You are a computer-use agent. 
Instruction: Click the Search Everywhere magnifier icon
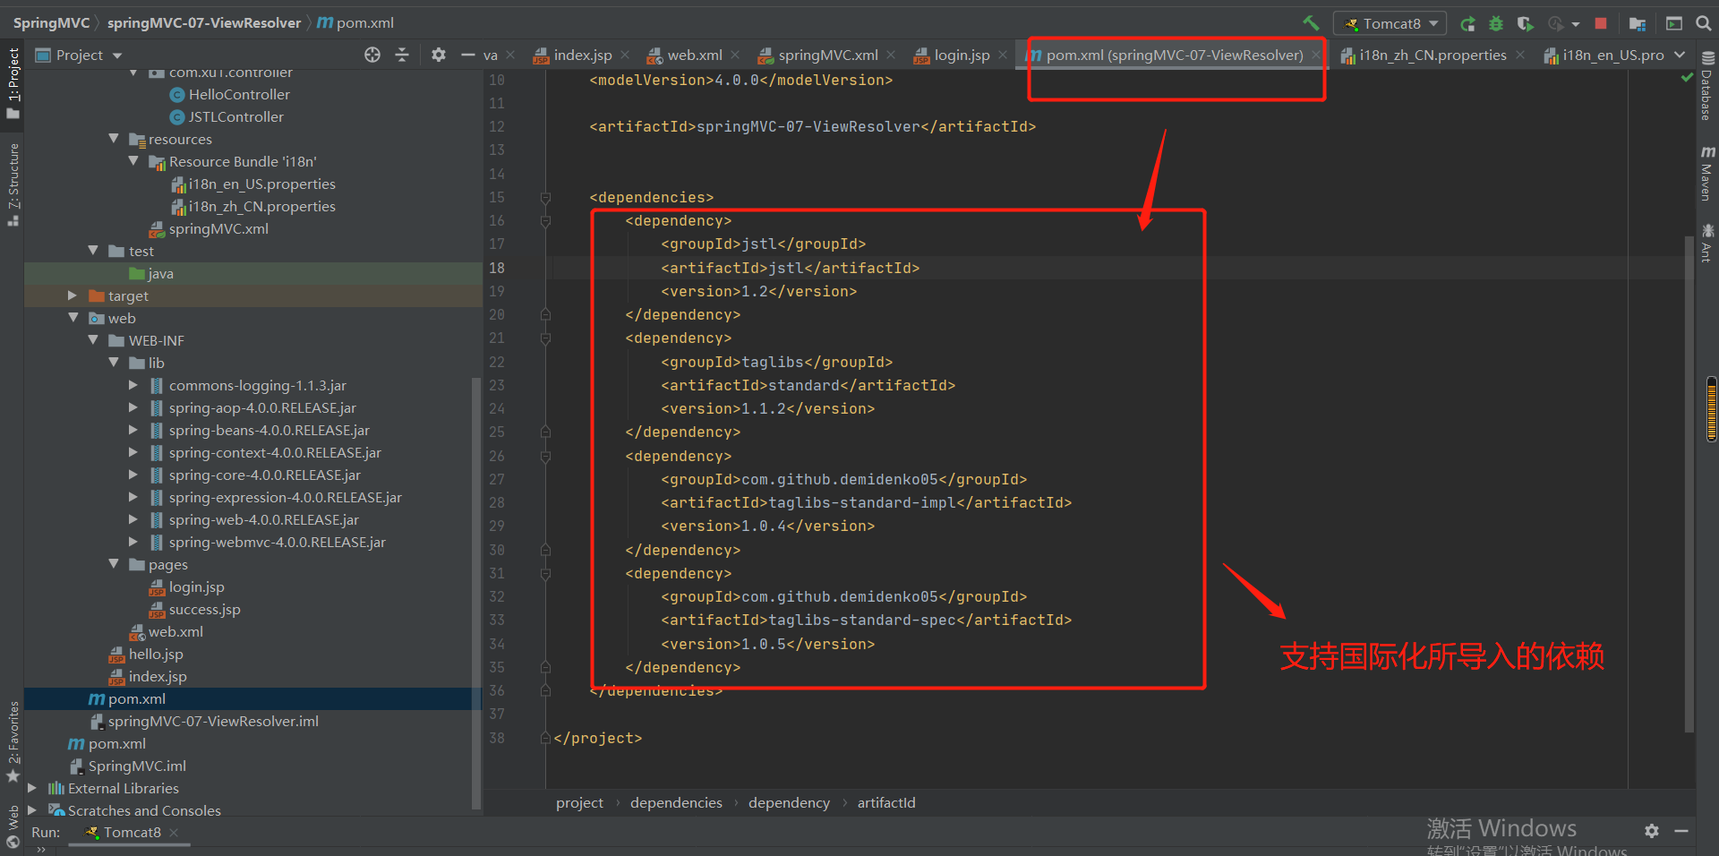point(1704,23)
